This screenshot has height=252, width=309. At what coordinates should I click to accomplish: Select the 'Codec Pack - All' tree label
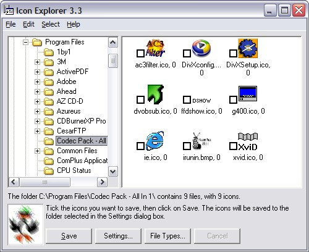[82, 141]
